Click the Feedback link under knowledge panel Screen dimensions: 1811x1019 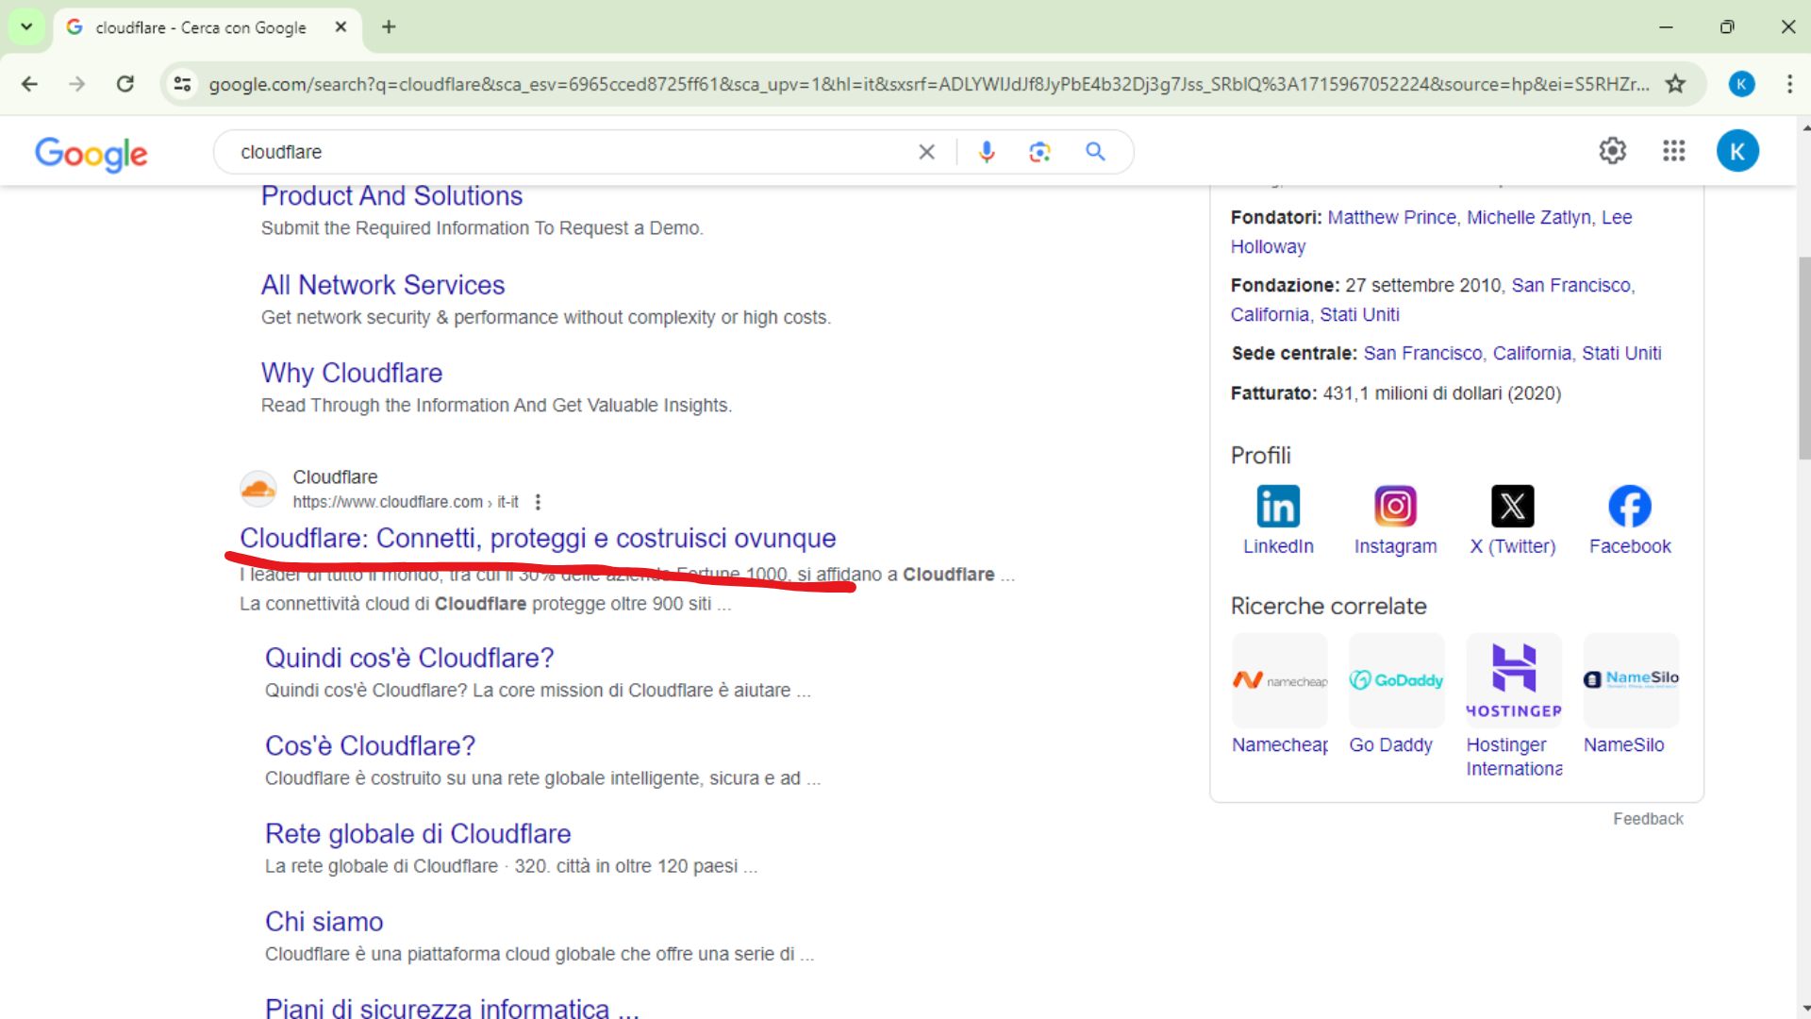coord(1648,819)
